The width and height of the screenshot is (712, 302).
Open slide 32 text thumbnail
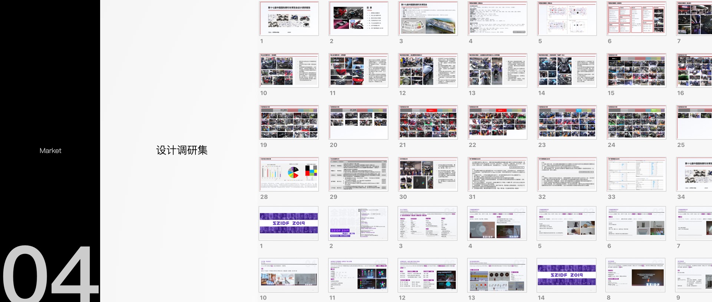[567, 174]
